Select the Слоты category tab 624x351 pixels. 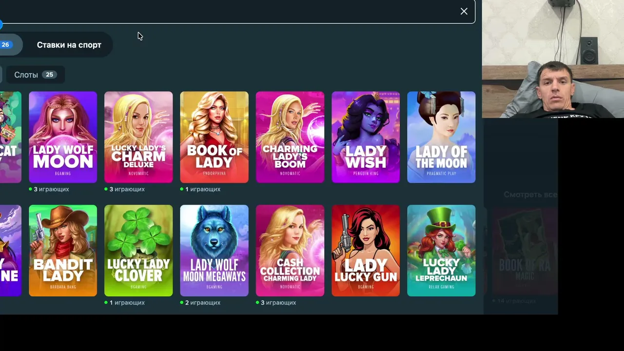tap(36, 75)
